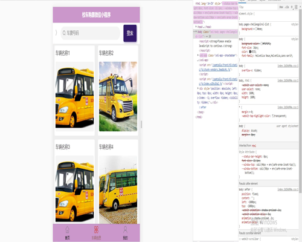Select the closing body tag row
This screenshot has width=302, height=242.
(x=201, y=112)
